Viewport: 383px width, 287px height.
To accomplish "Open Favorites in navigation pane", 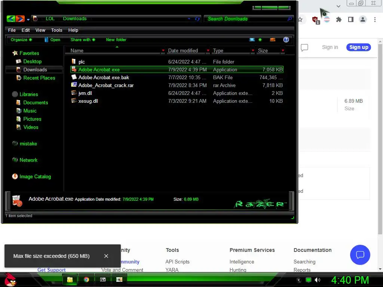I will pos(29,53).
